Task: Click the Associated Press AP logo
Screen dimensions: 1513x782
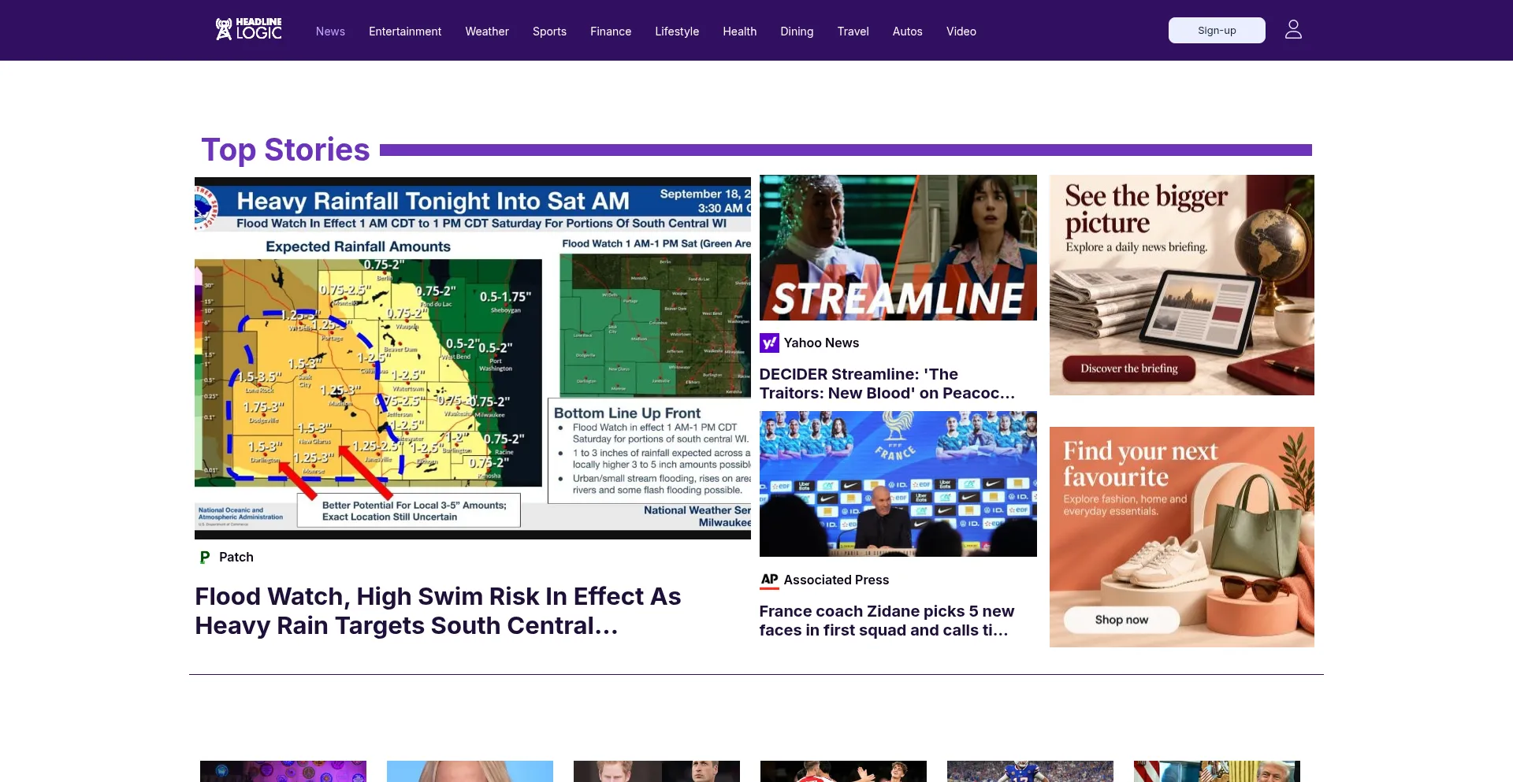Action: [x=769, y=580]
